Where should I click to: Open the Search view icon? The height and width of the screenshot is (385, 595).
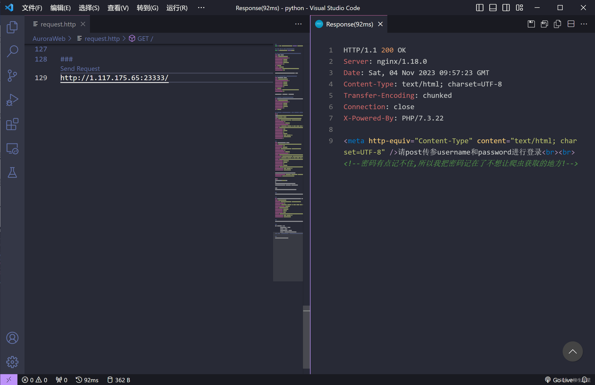click(x=12, y=51)
